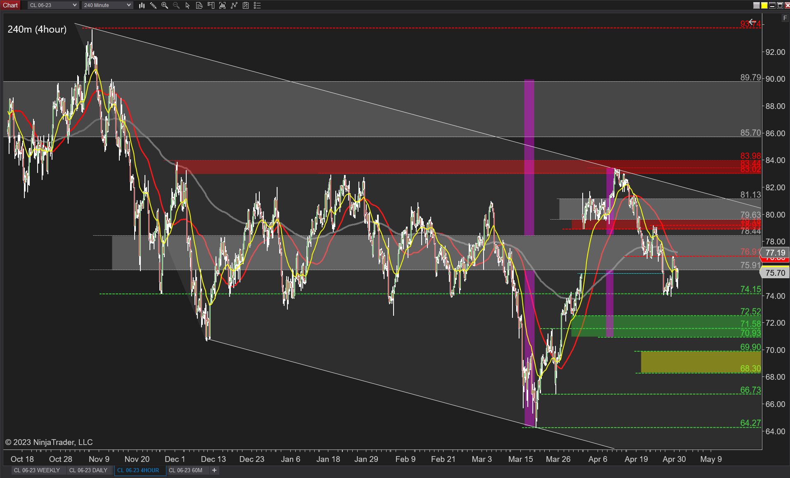Click the 240m (4hour) chart label
Screen dimensions: 790x478
[x=37, y=29]
